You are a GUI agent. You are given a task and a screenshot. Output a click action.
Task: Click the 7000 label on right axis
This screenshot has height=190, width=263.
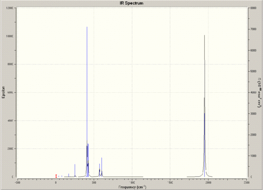click(253, 29)
